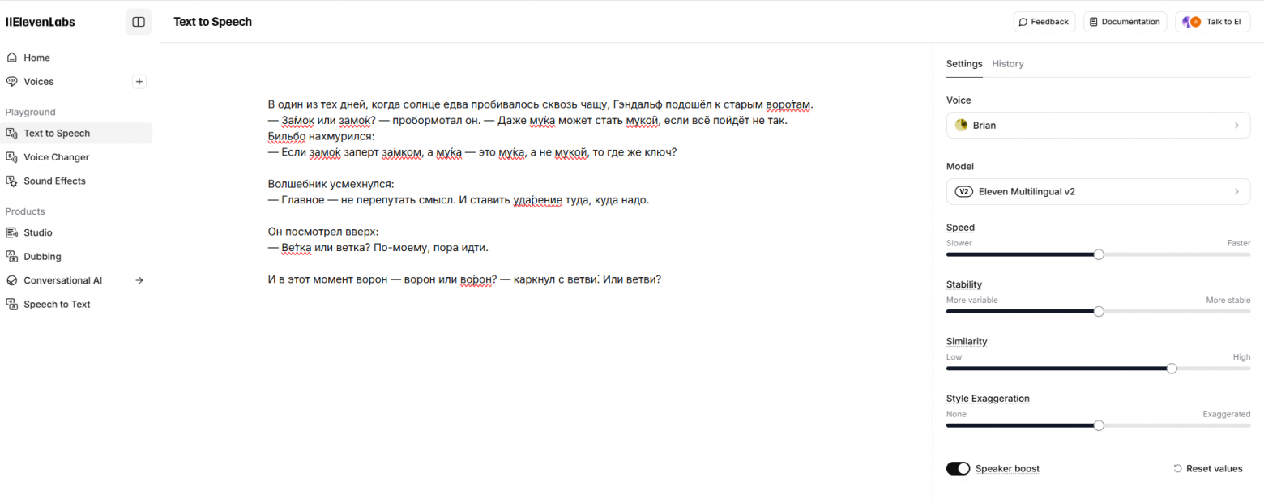
Task: Click the Sound Effects icon
Action: coord(11,181)
